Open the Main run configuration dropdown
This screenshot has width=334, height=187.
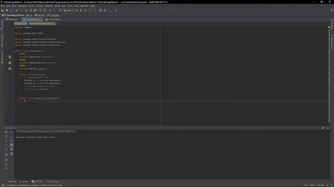coord(68,10)
